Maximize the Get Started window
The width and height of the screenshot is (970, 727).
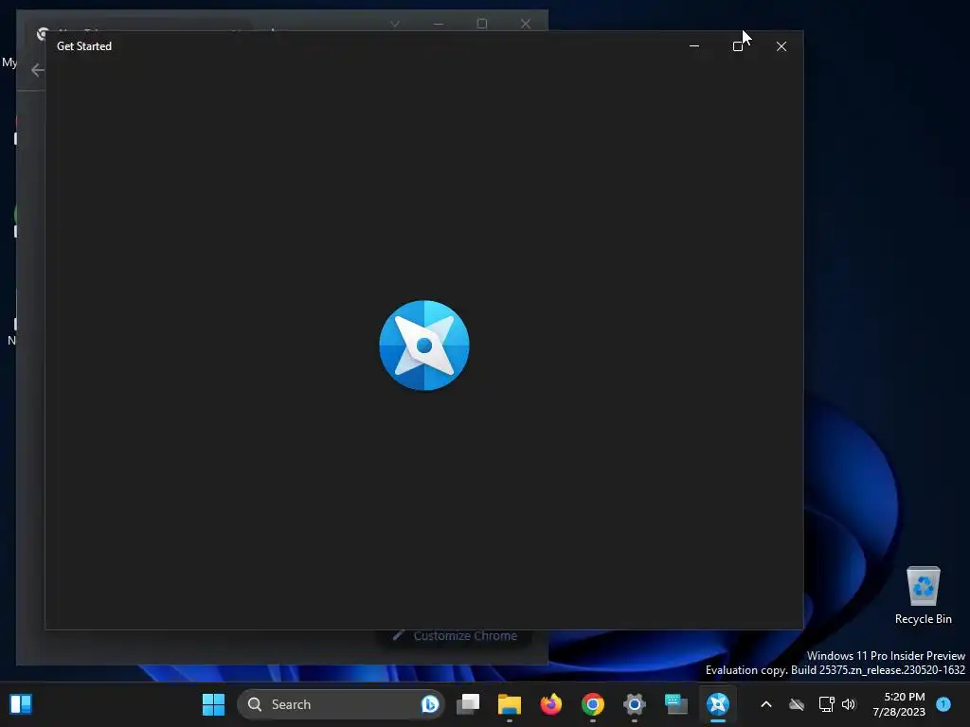pos(737,46)
